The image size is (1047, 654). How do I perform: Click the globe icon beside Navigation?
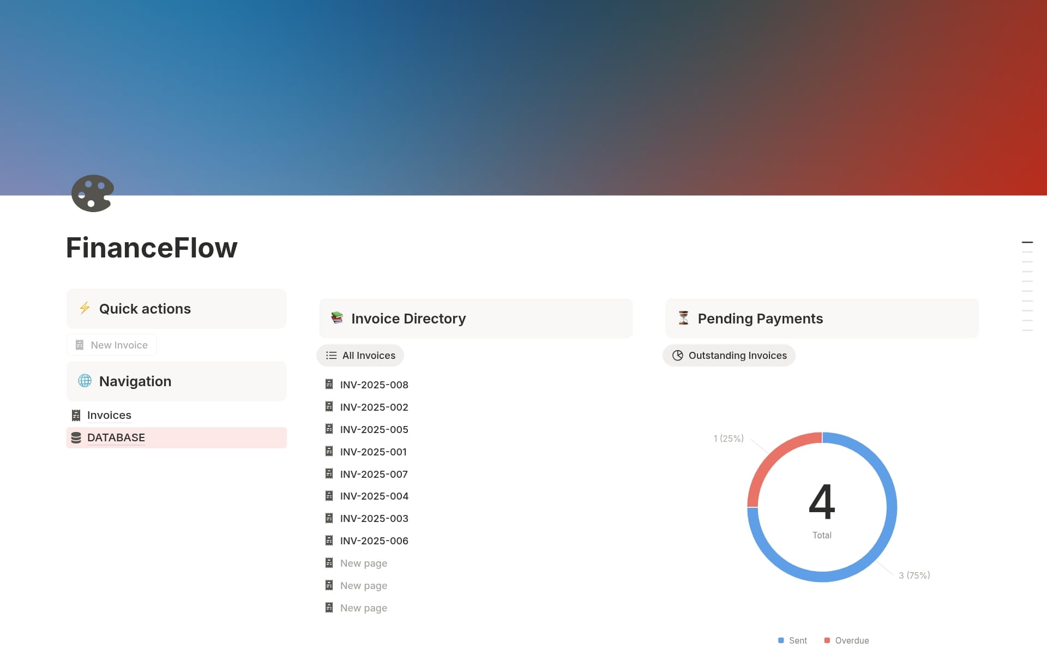[85, 381]
